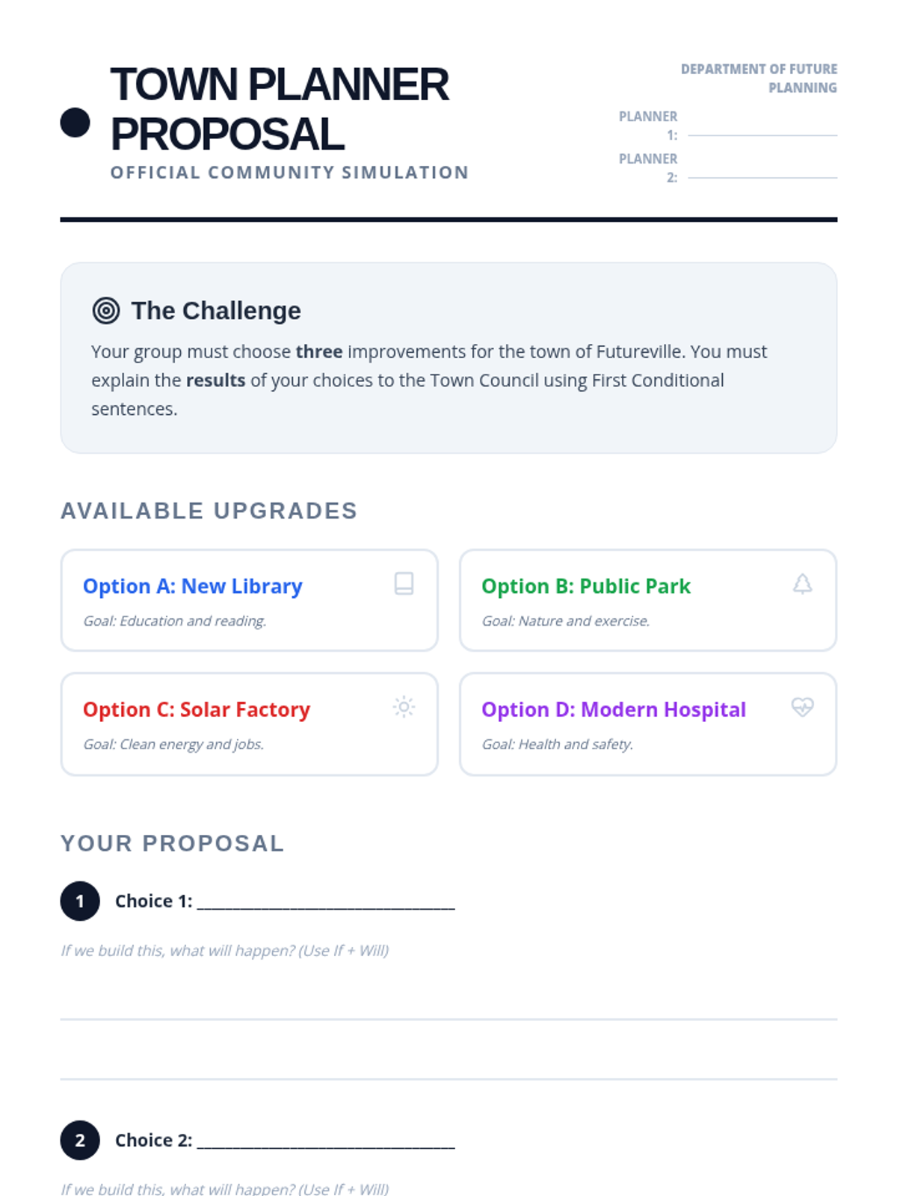Screen dimensions: 897x1196
Task: Click the Your Proposal section heading
Action: pyautogui.click(x=173, y=843)
